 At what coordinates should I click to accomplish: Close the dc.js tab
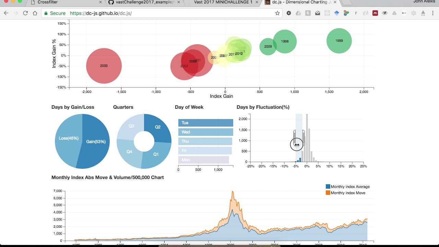(335, 2)
